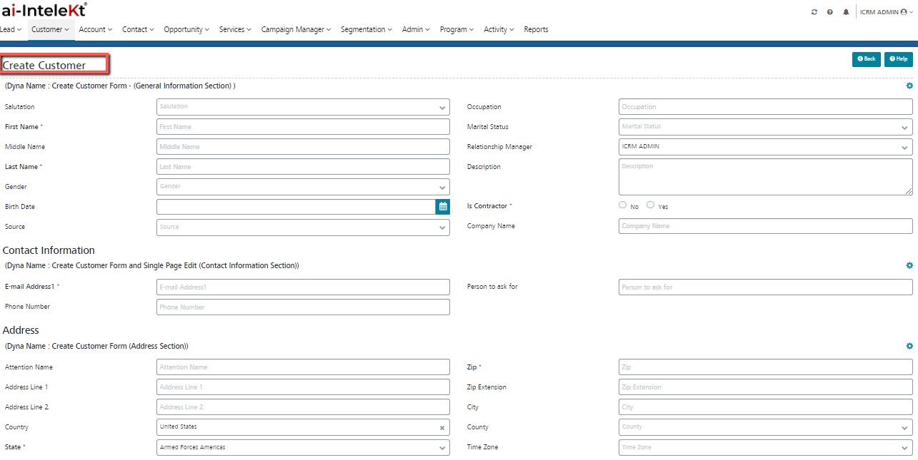The image size is (918, 460).
Task: Open the help question mark icon
Action: 830,12
